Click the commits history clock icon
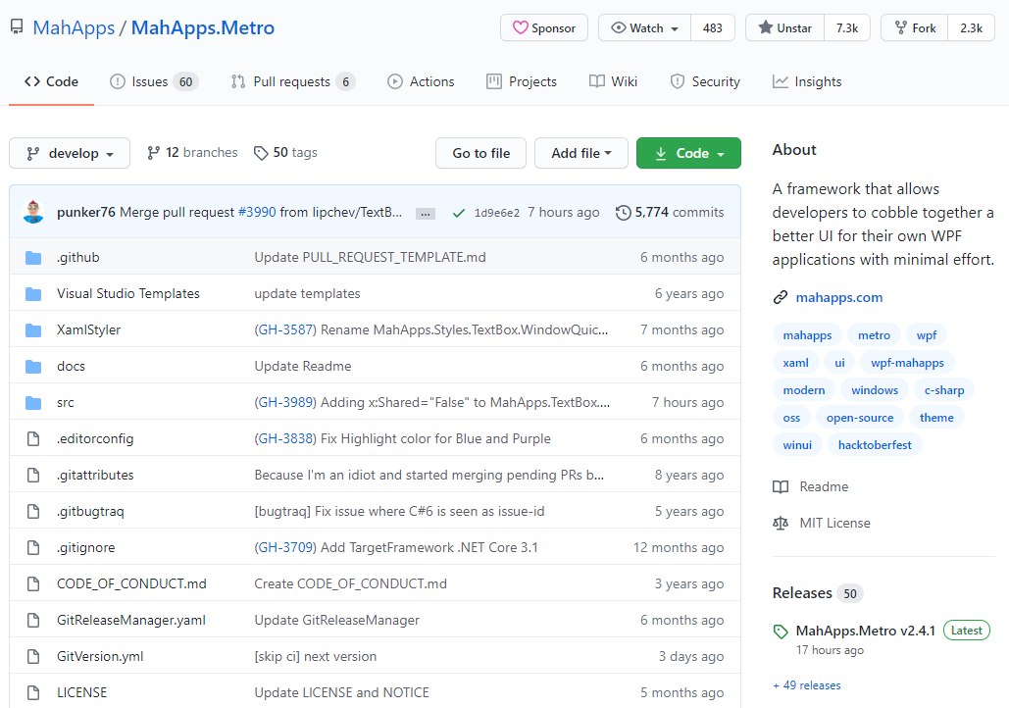The width and height of the screenshot is (1009, 708). tap(623, 213)
